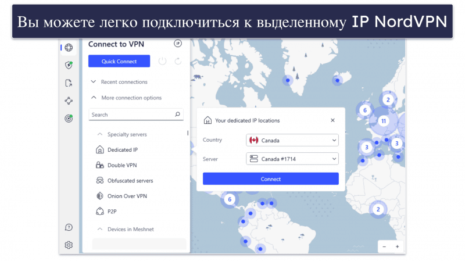The width and height of the screenshot is (465, 261).
Task: Collapse Specialty servers section
Action: [122, 134]
